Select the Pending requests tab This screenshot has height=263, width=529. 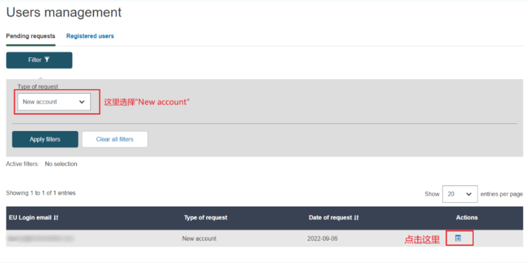pos(31,36)
